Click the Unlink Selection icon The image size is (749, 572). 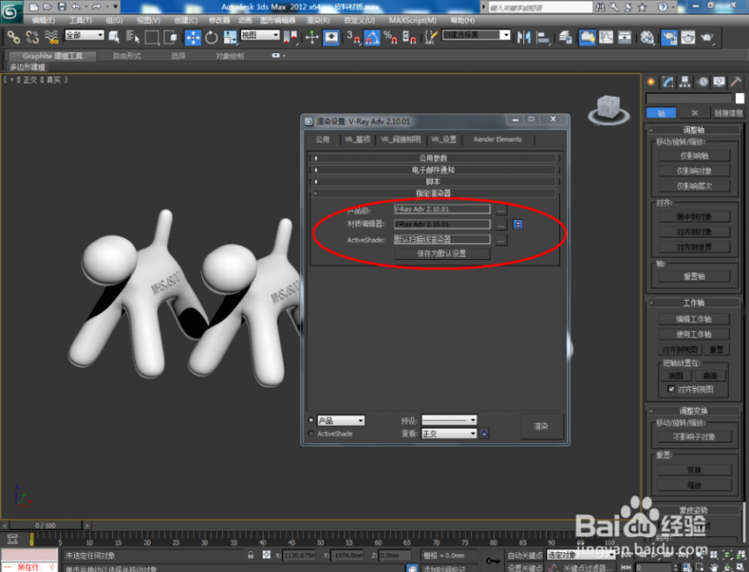pos(32,37)
